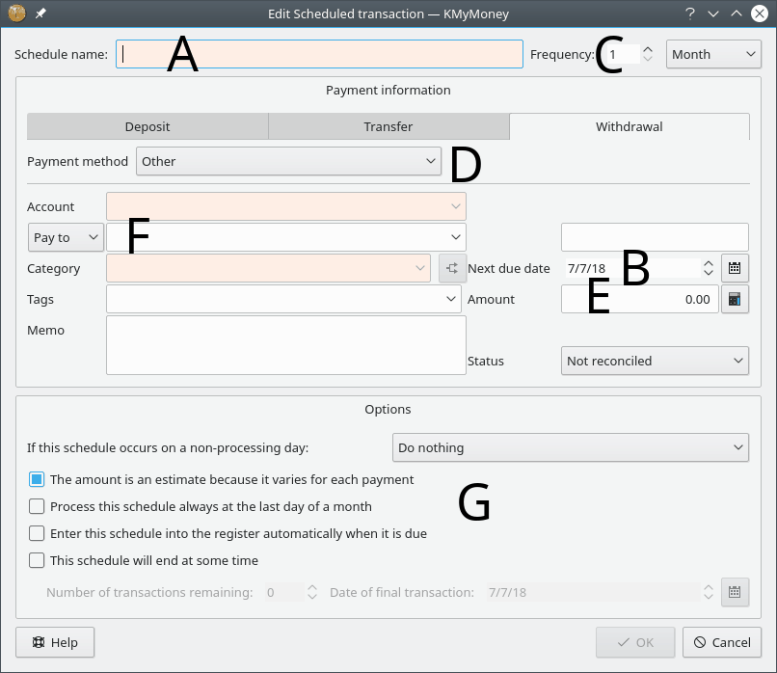Screen dimensions: 777x673
Task: Enable processing always at last day of month
Action: (36, 506)
